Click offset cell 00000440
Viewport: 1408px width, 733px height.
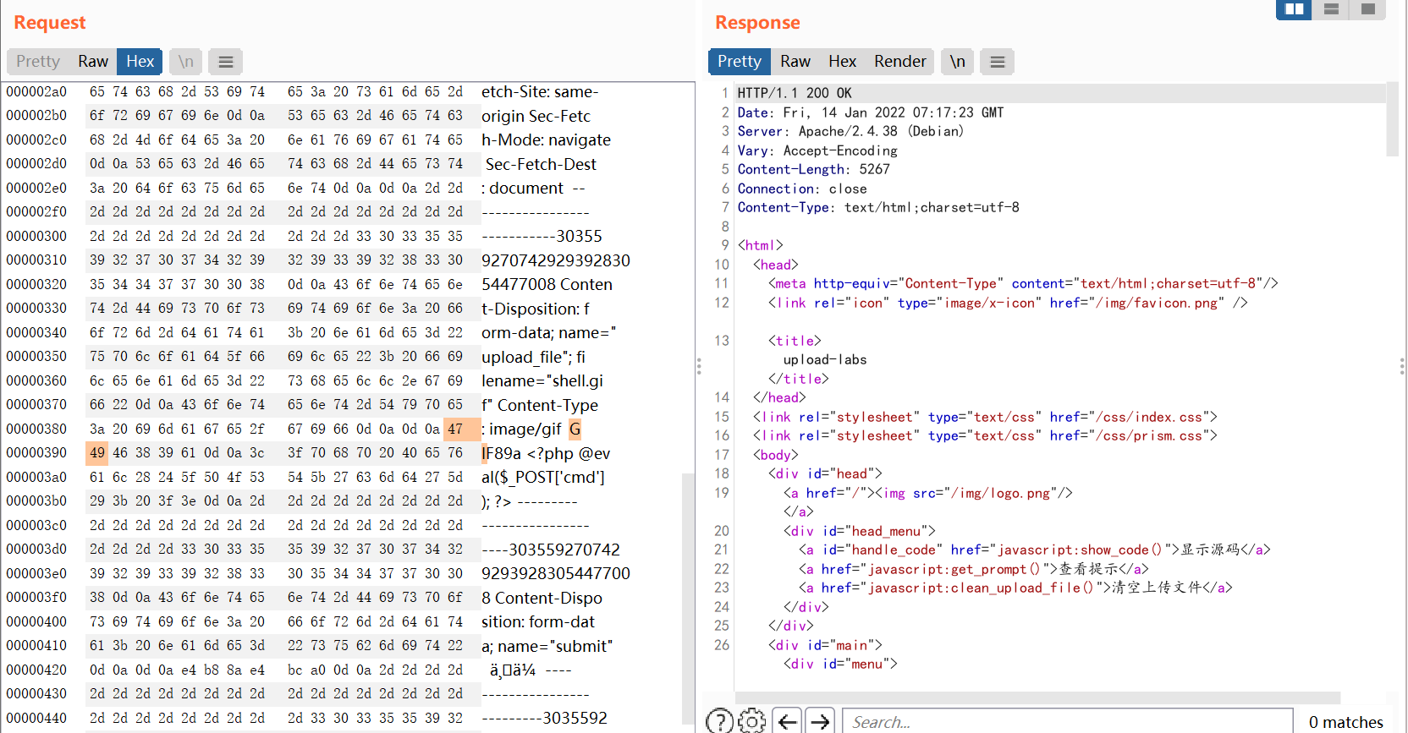pyautogui.click(x=36, y=718)
